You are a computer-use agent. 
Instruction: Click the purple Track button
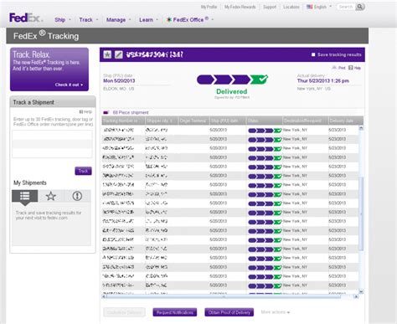coord(83,171)
